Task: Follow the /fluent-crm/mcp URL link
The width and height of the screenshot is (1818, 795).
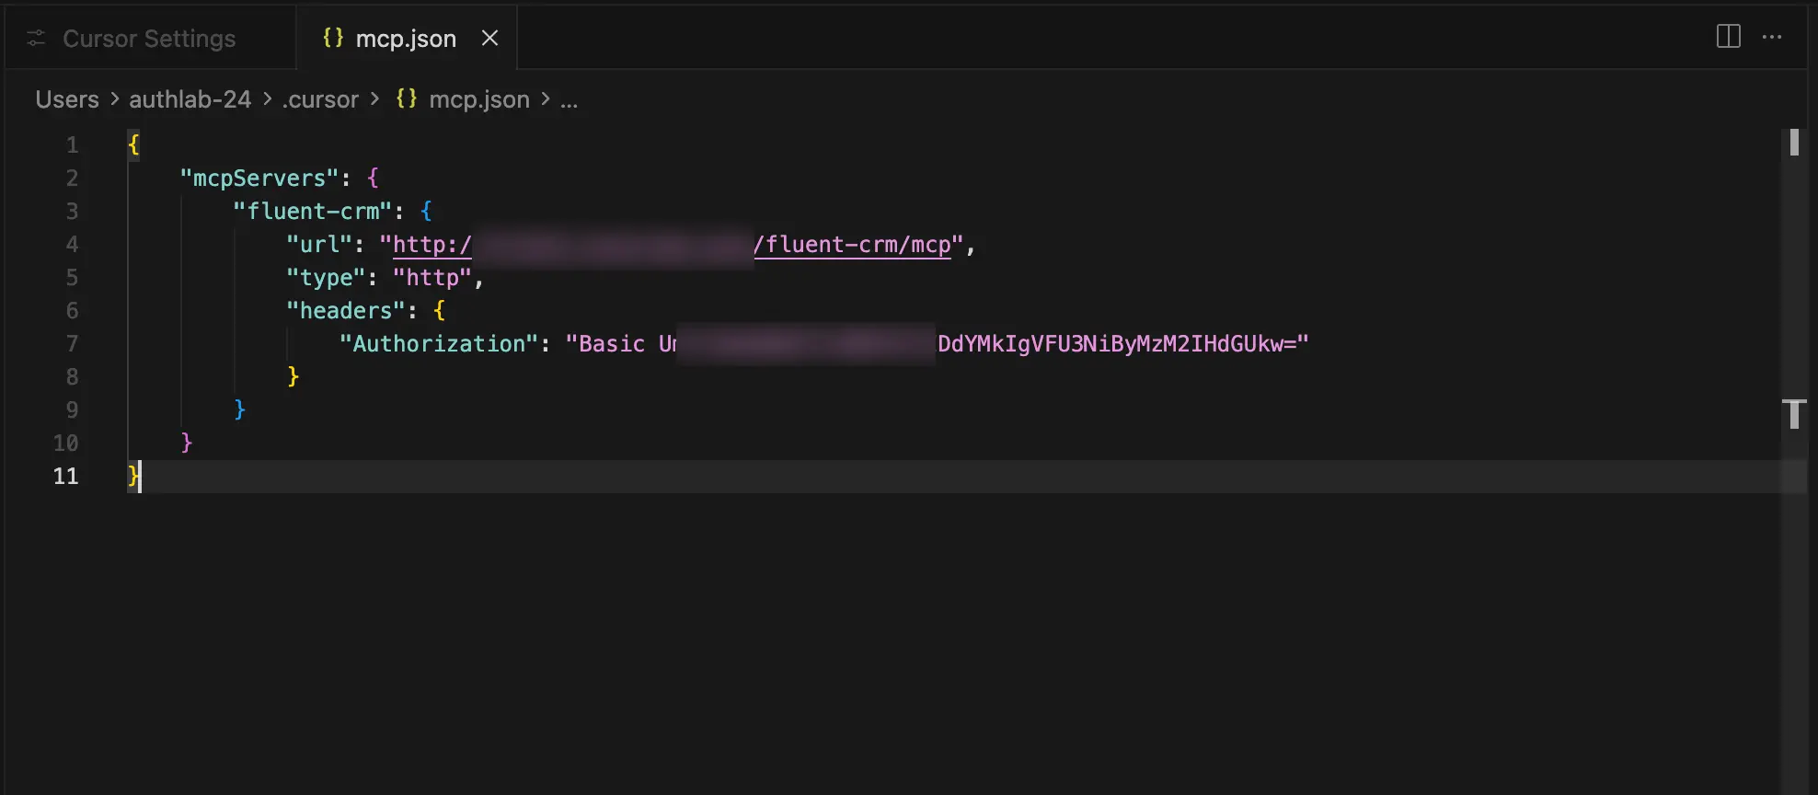Action: [x=852, y=245]
